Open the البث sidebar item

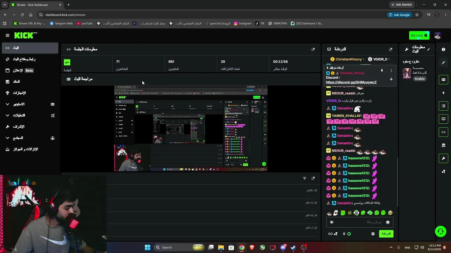pos(30,48)
